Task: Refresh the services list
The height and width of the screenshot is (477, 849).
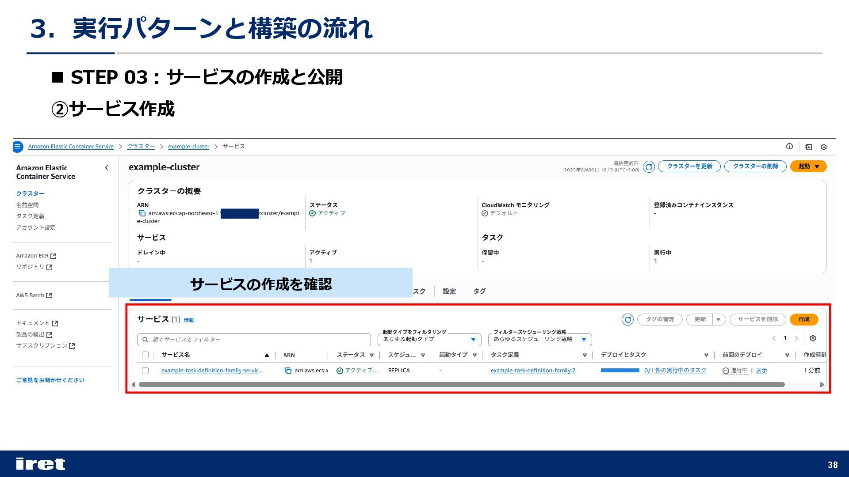Action: point(627,319)
